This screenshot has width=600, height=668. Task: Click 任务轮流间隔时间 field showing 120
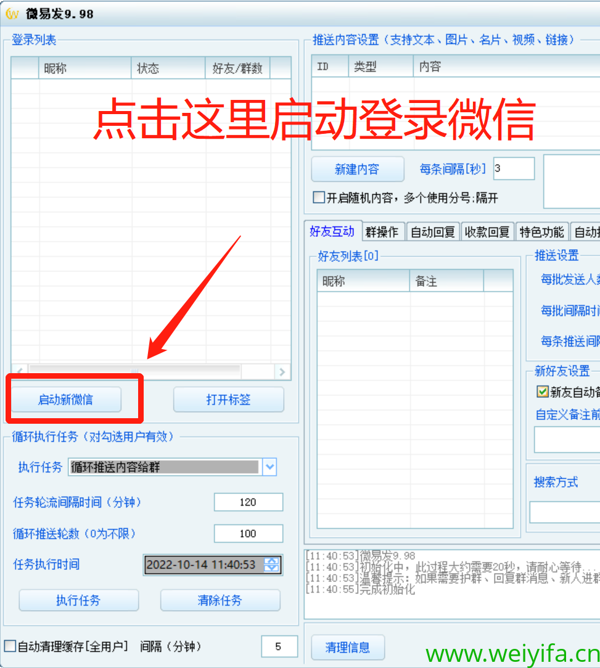249,502
